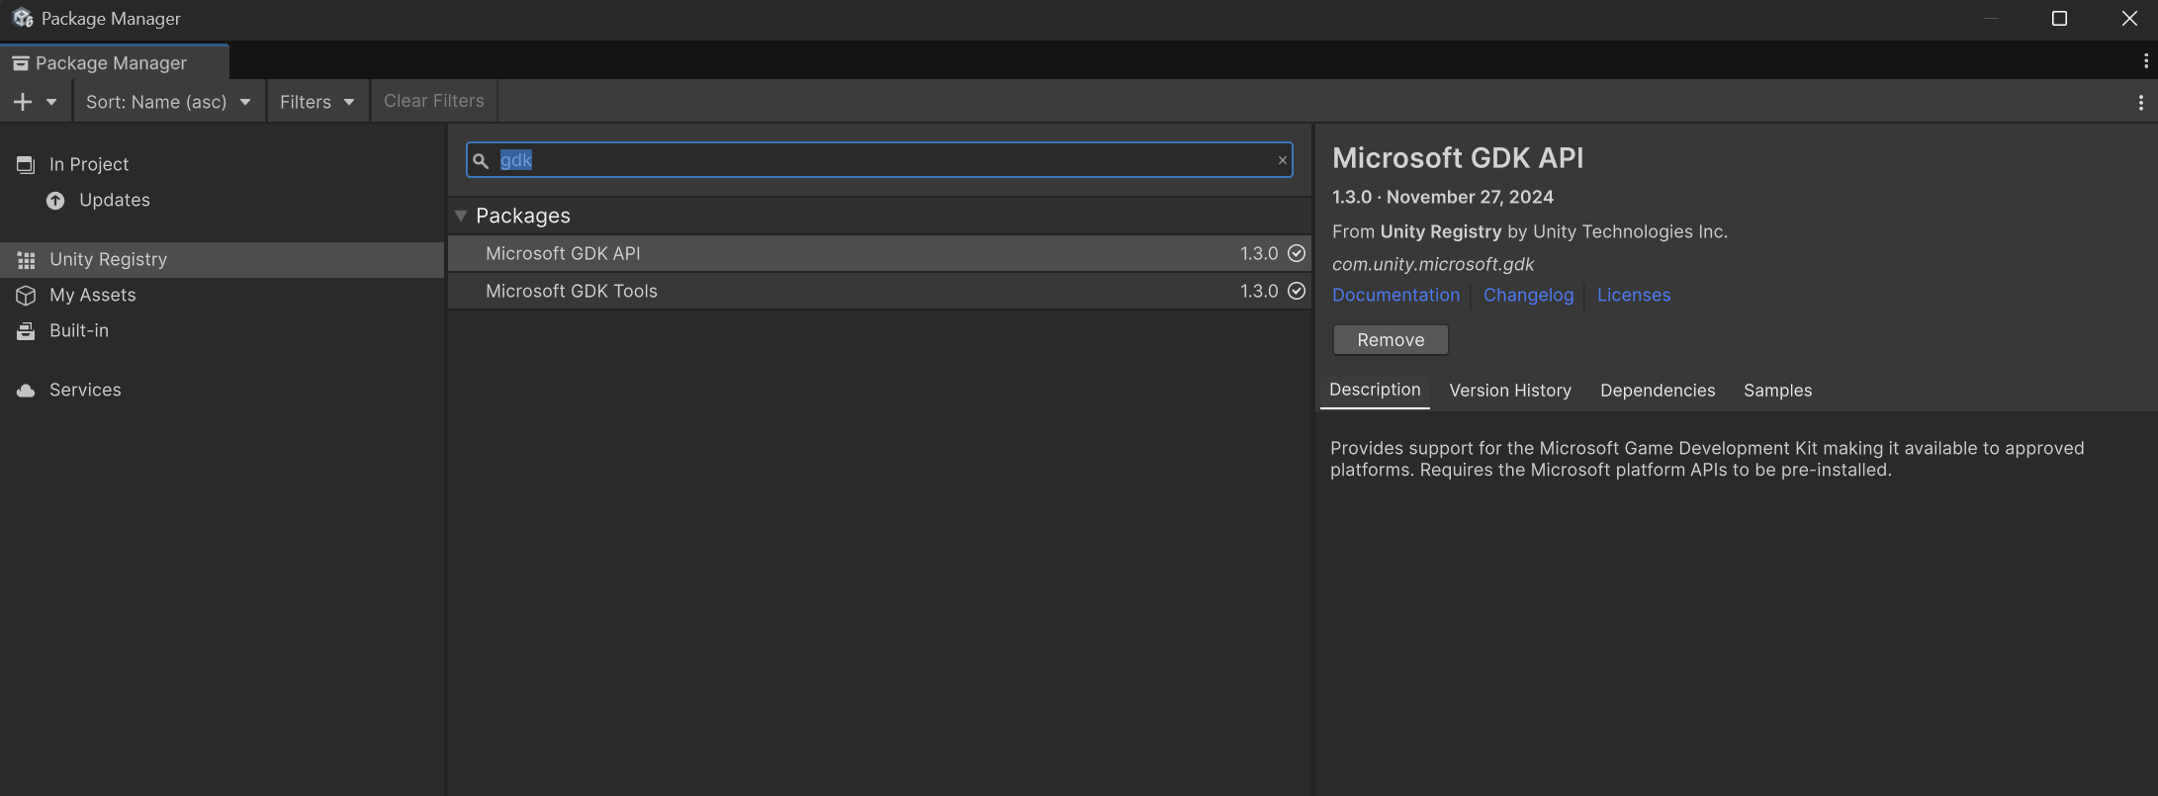Image resolution: width=2158 pixels, height=796 pixels.
Task: Click the Unity Registry grid icon
Action: click(27, 260)
